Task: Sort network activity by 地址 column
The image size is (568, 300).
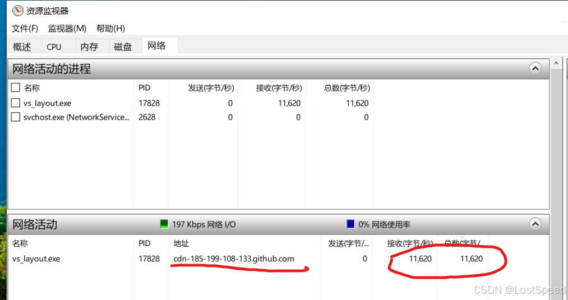Action: (x=181, y=243)
